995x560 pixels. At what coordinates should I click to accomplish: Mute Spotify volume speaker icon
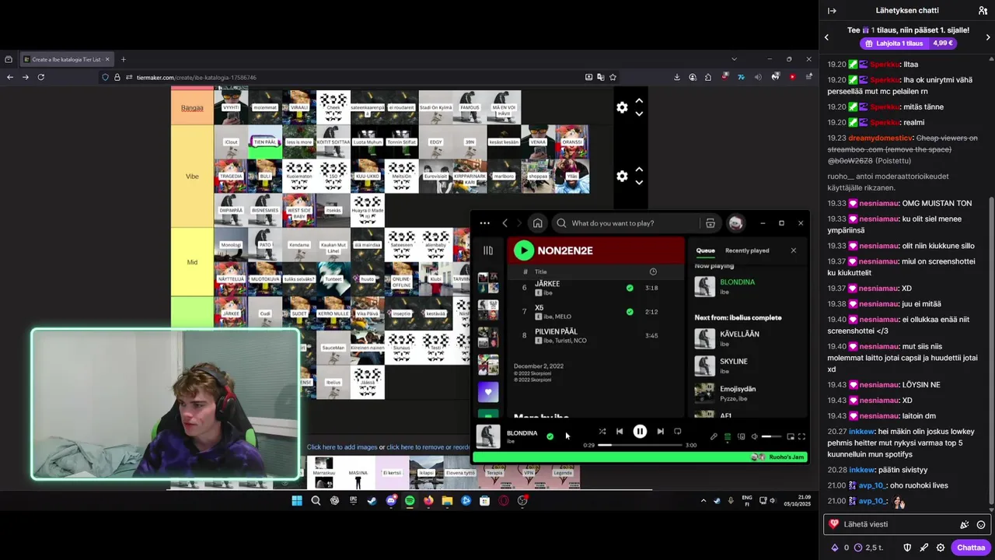754,436
